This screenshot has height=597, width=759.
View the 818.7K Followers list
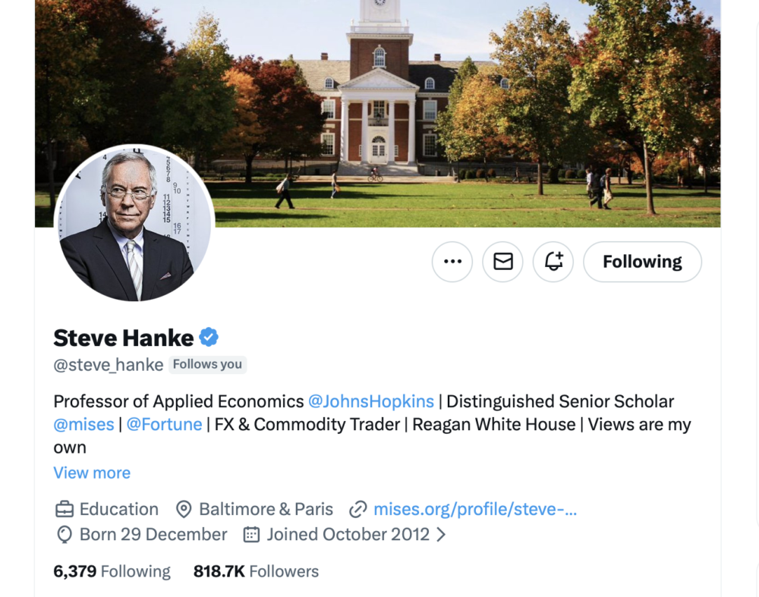[x=256, y=571]
